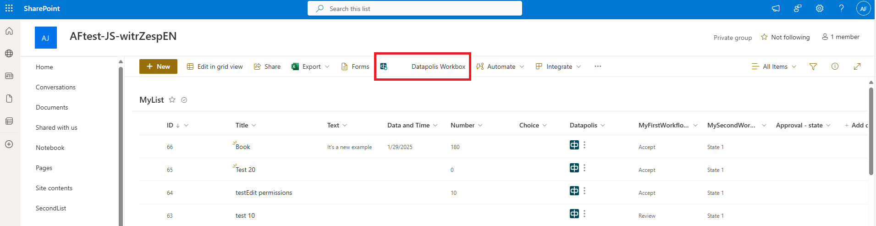This screenshot has width=876, height=226.
Task: Open the app launcher waffle icon
Action: (9, 8)
